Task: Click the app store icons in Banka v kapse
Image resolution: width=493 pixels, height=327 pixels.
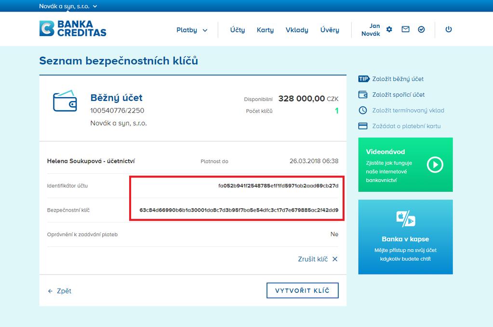Action: click(406, 219)
